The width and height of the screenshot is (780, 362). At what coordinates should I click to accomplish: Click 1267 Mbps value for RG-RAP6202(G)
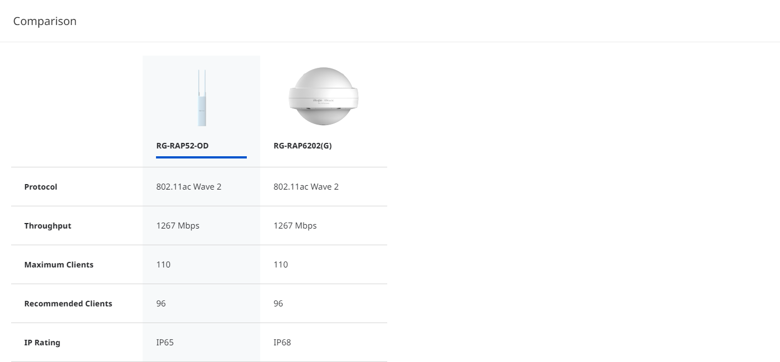pyautogui.click(x=295, y=226)
